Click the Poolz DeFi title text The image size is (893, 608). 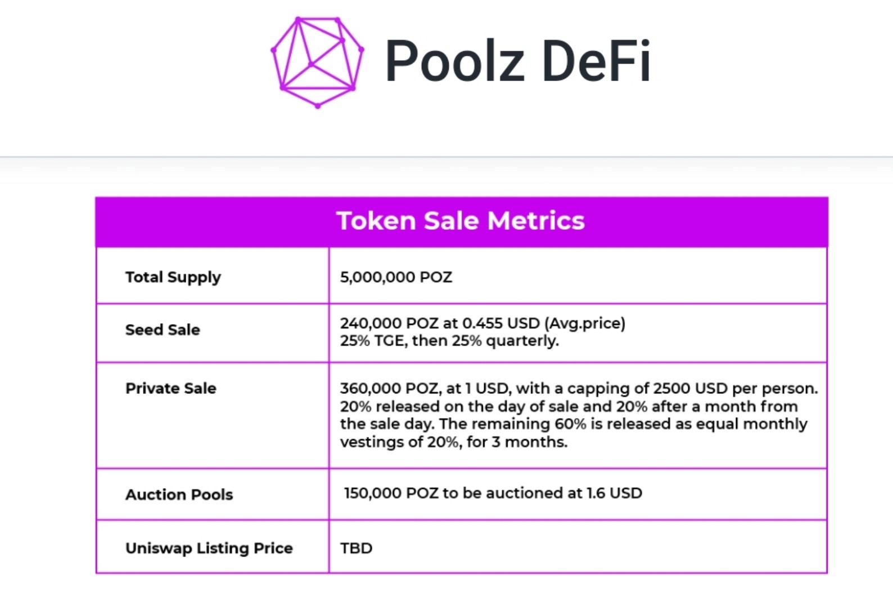pyautogui.click(x=518, y=61)
